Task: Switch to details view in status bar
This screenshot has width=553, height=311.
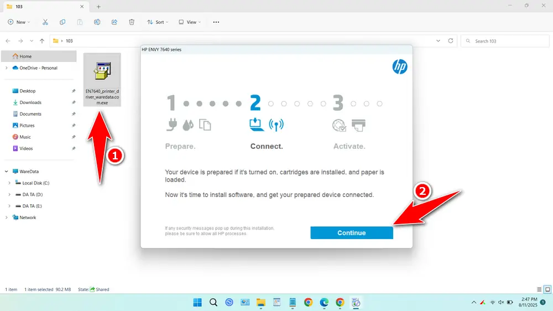Action: (539, 289)
